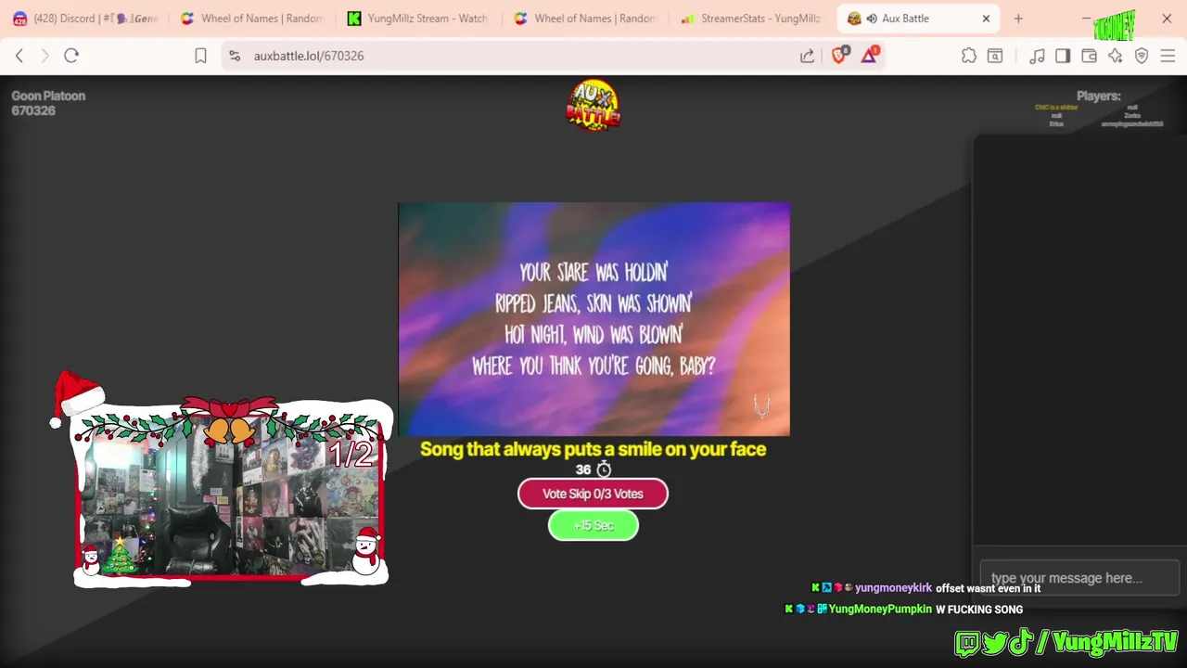The image size is (1187, 668).
Task: Open the share page icon
Action: click(808, 56)
